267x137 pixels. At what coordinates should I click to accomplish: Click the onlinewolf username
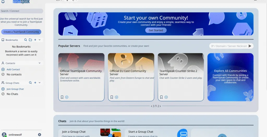pyautogui.click(x=15, y=135)
